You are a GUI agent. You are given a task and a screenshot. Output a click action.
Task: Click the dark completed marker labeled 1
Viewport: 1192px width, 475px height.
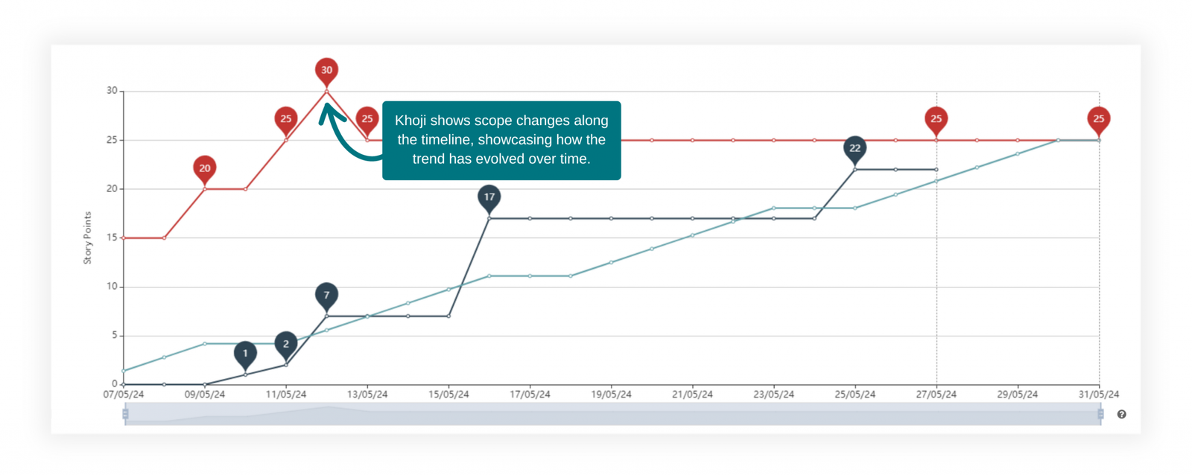coord(245,354)
